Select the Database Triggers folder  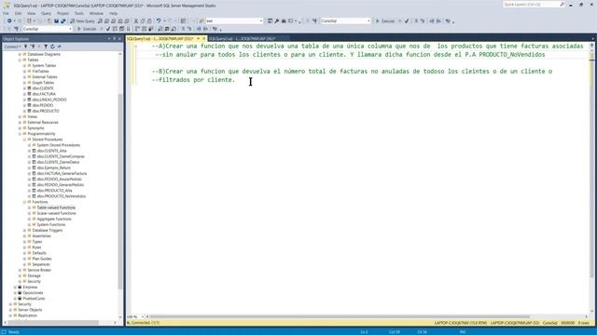[48, 231]
